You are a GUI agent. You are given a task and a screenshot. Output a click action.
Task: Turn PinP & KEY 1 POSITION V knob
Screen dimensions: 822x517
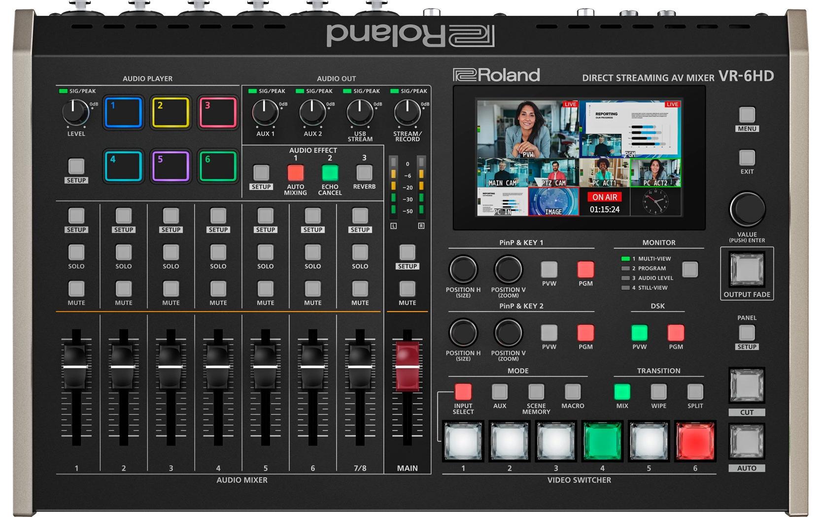(508, 269)
